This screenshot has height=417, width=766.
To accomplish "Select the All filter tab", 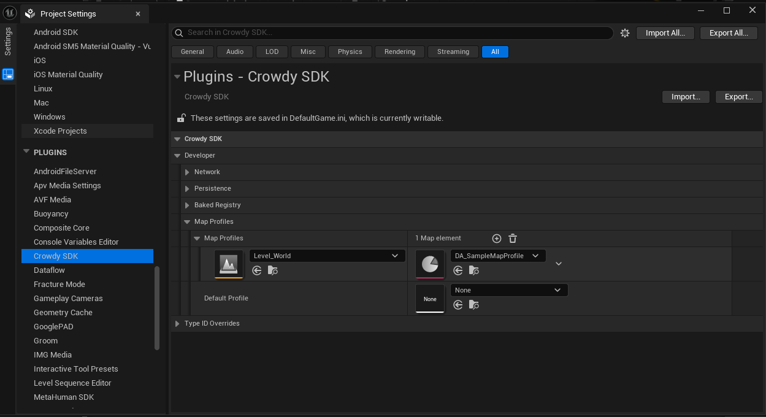I will coord(495,52).
